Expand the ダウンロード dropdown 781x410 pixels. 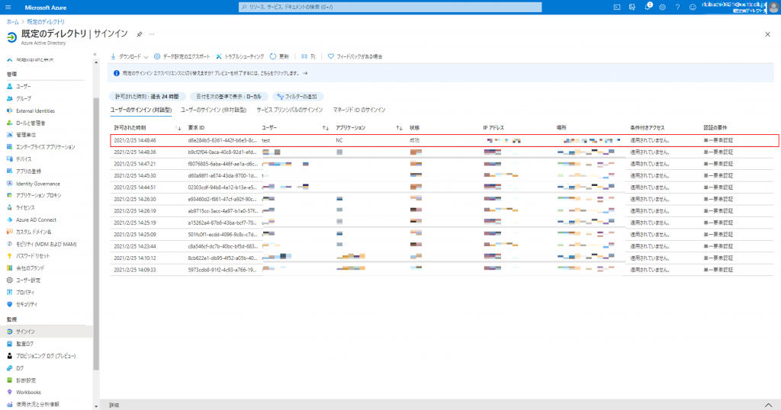[130, 56]
